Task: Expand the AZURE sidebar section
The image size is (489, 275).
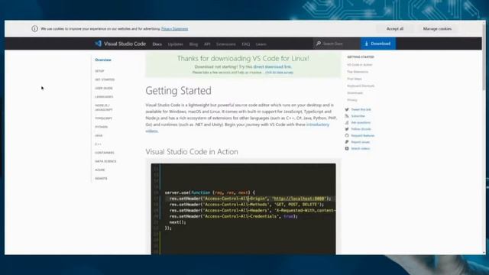Action: coord(100,170)
